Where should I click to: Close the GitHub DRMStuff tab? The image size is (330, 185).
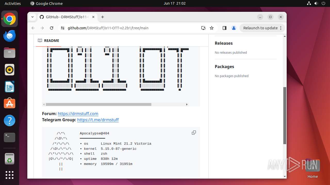pyautogui.click(x=93, y=17)
